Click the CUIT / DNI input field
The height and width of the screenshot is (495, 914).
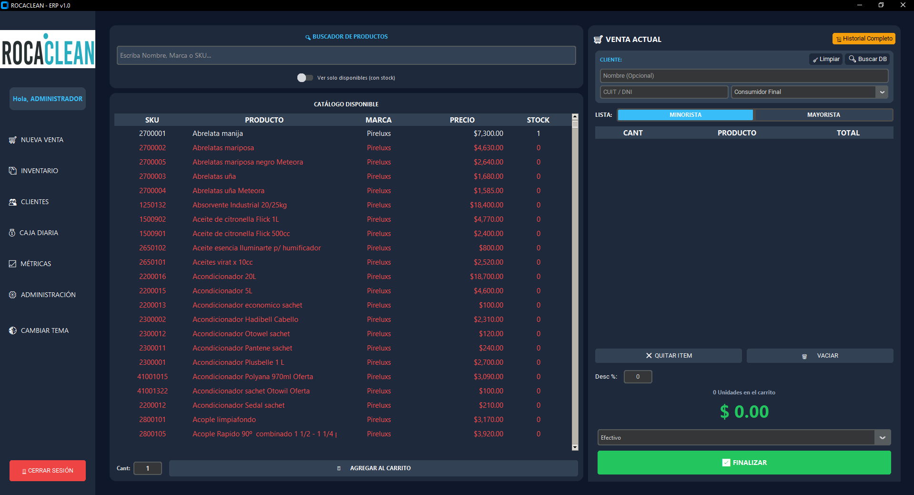pos(664,92)
